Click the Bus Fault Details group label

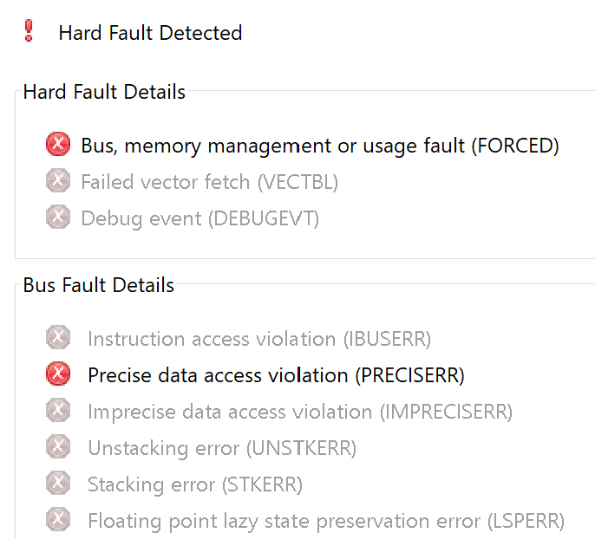[x=99, y=285]
